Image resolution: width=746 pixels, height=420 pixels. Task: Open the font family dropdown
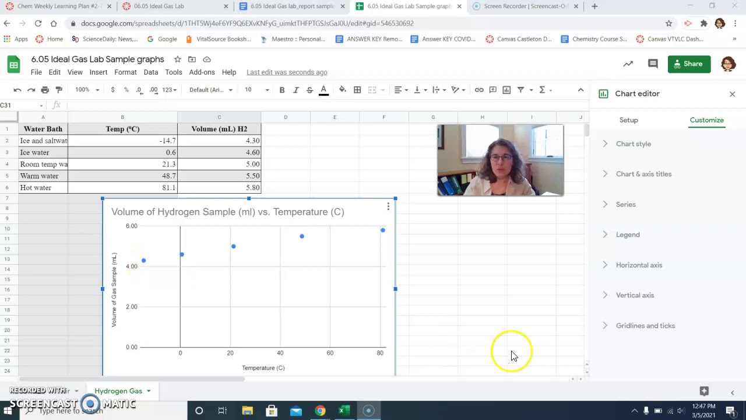tap(210, 90)
